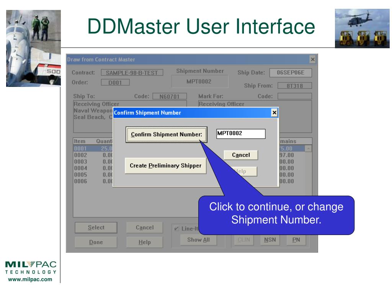Click the Ship From field 8T318
This screenshot has height=294, width=392.
tap(295, 86)
